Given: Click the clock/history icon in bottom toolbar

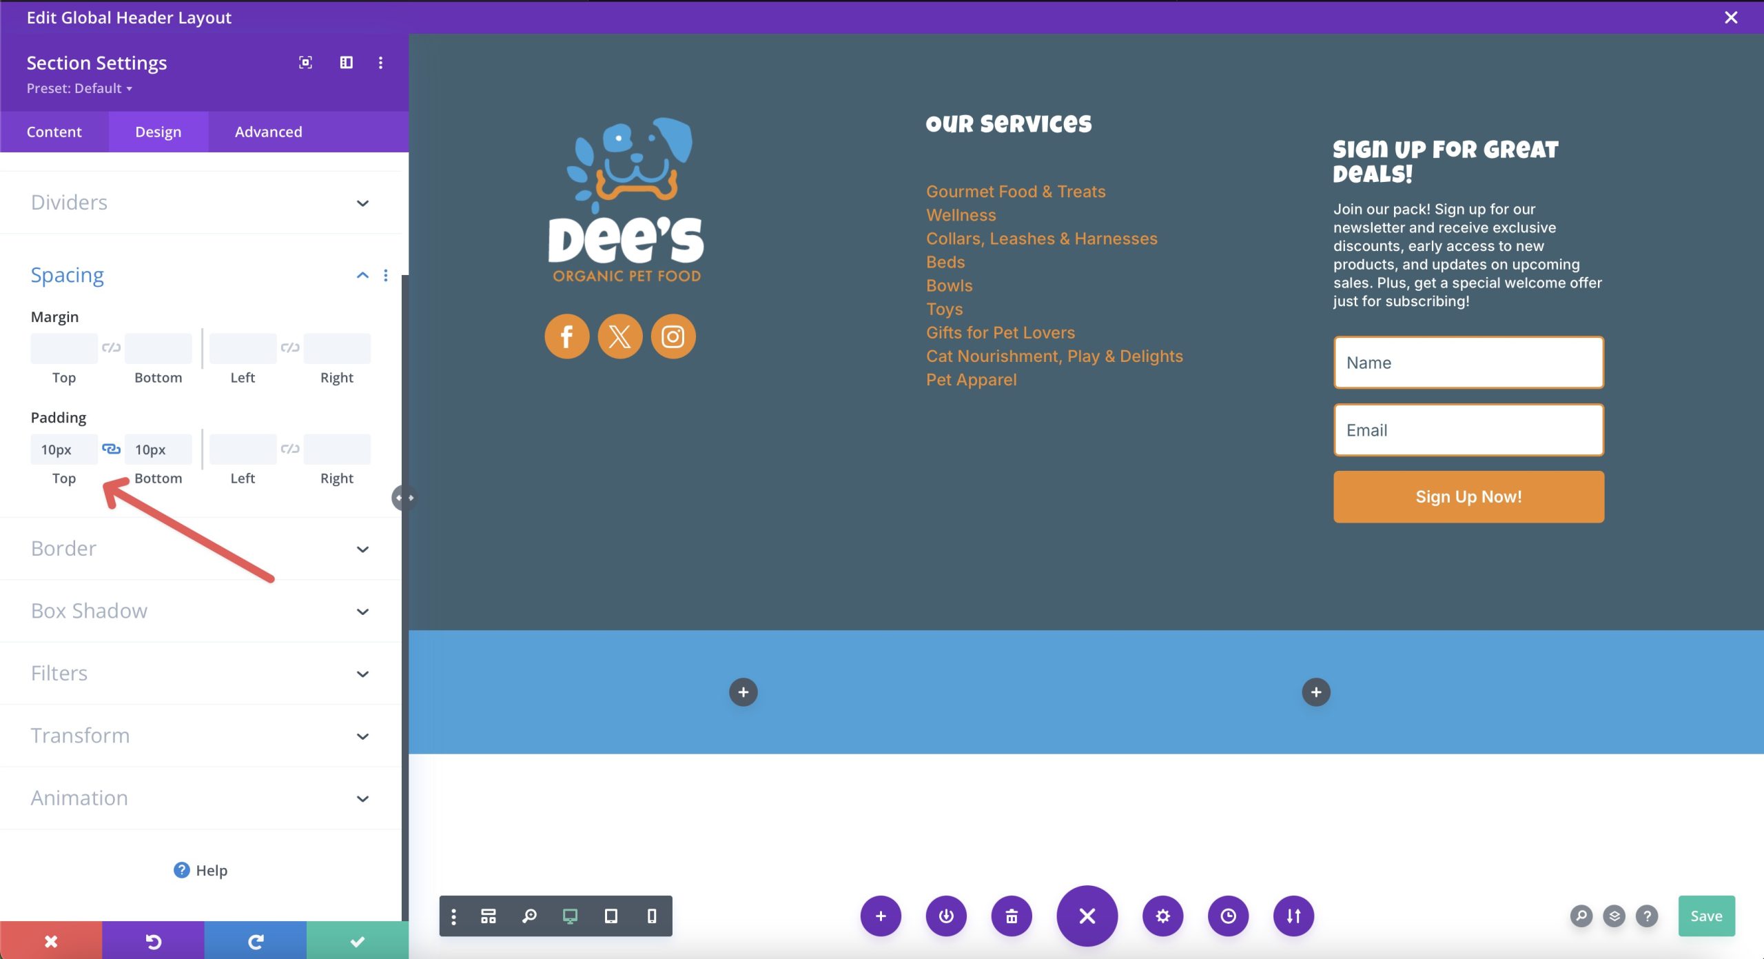Looking at the screenshot, I should click(1229, 916).
